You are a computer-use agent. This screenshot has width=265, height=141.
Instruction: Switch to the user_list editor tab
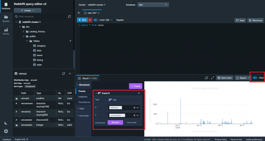tap(92, 13)
